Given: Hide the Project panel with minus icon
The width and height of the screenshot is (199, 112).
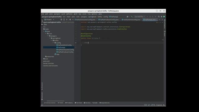Looking at the screenshot, I should pos(73,20).
